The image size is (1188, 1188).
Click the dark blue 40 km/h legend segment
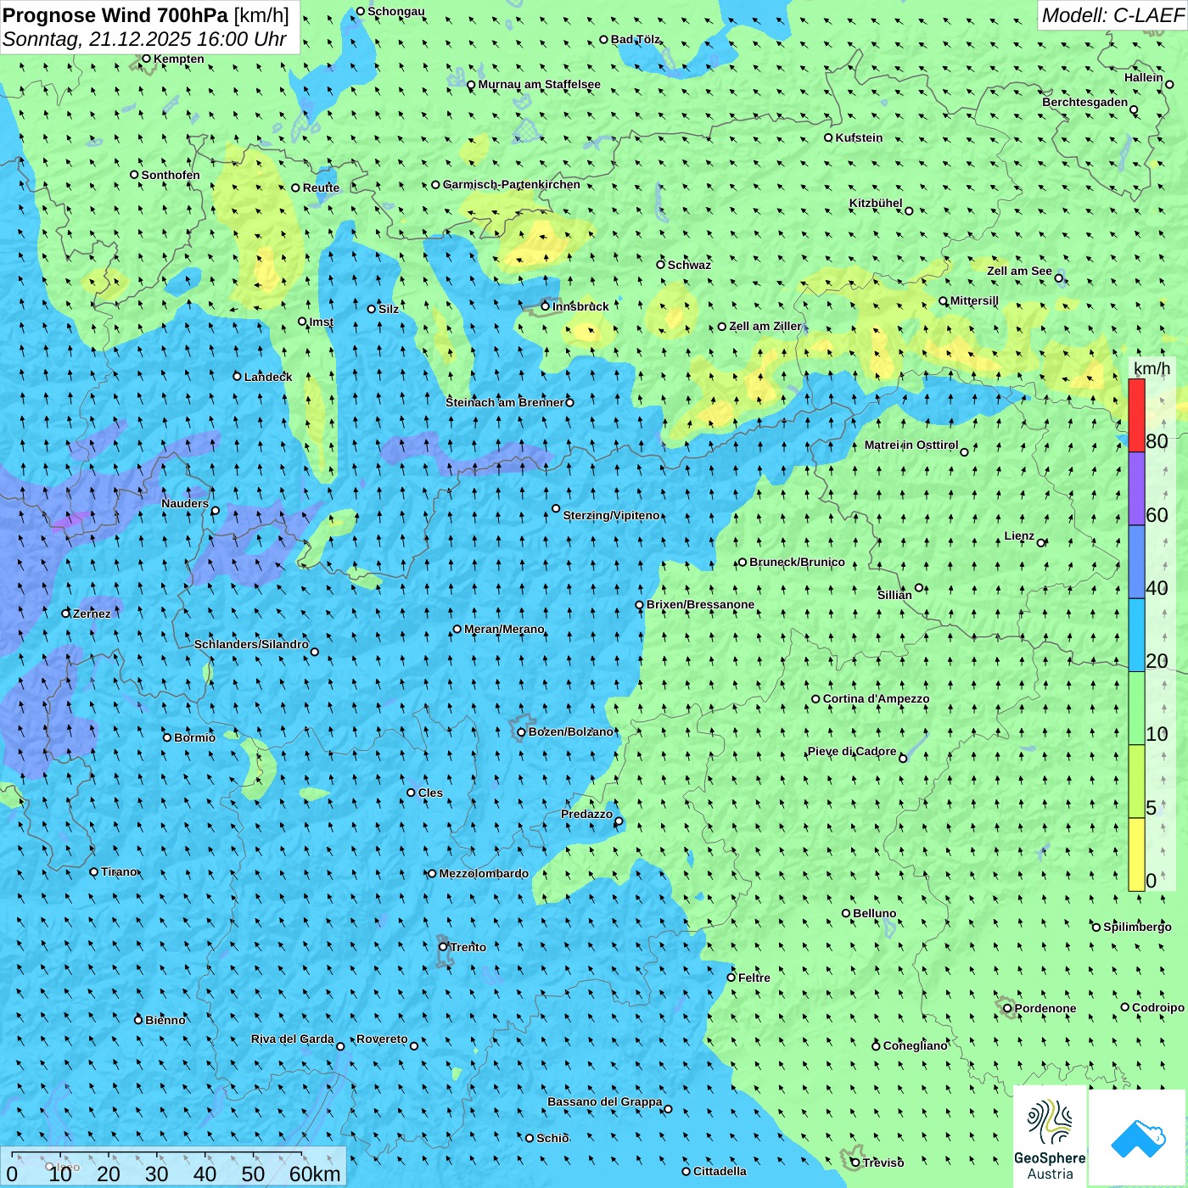(x=1136, y=563)
